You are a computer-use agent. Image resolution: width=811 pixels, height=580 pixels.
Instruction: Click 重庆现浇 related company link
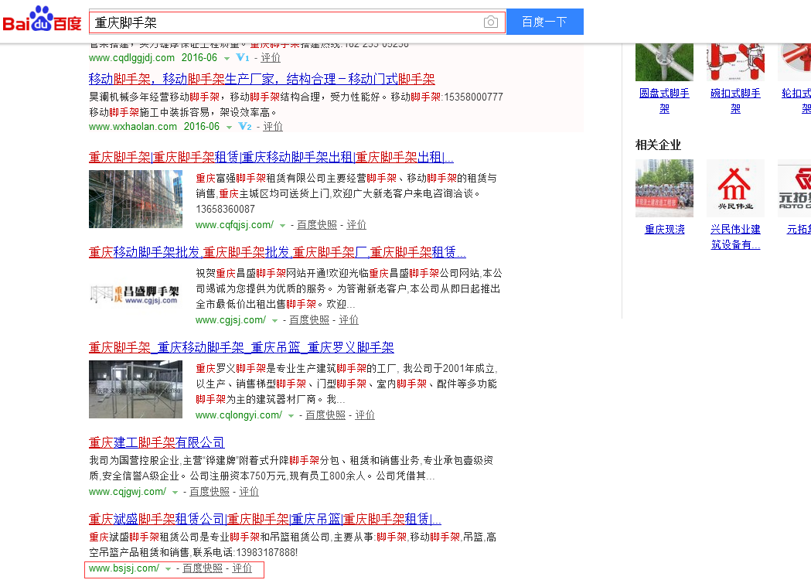point(664,230)
